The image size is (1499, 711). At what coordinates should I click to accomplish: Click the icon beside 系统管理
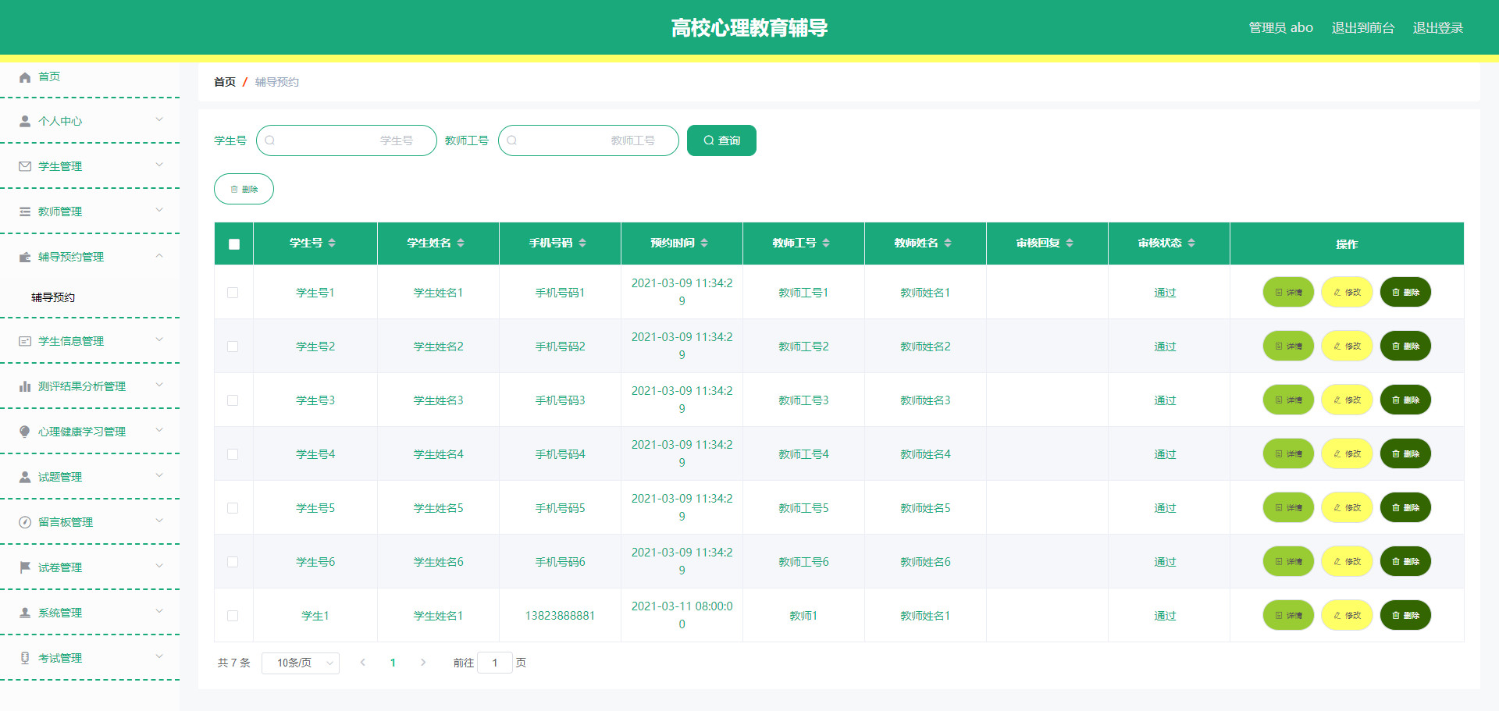pos(25,613)
